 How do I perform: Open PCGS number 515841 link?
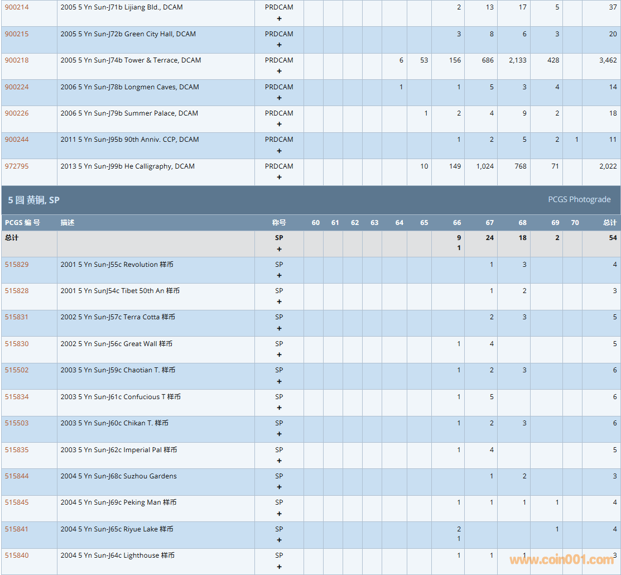coord(17,529)
